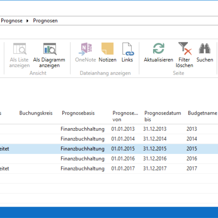
Task: Sort by the Prognosebasis column header
Action: [78, 113]
